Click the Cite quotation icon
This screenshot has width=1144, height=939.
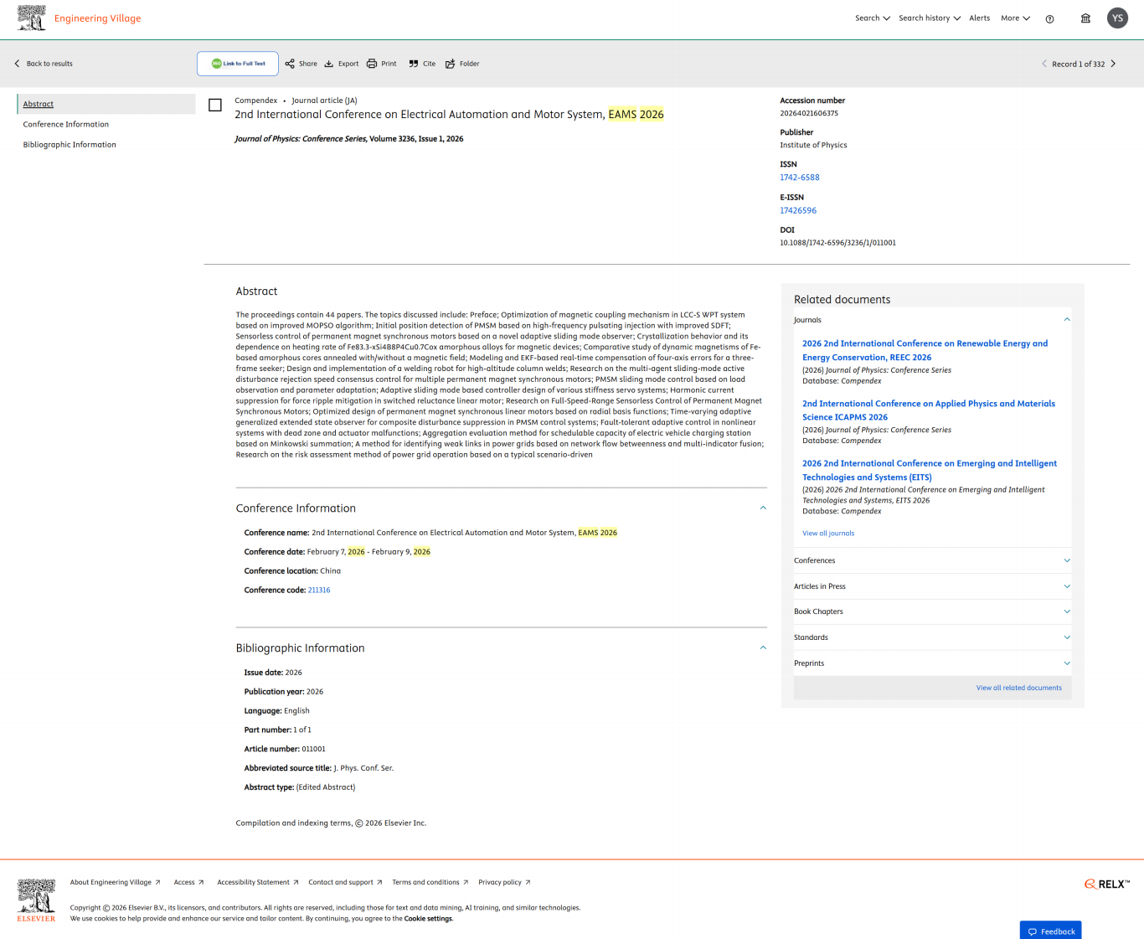pos(414,64)
